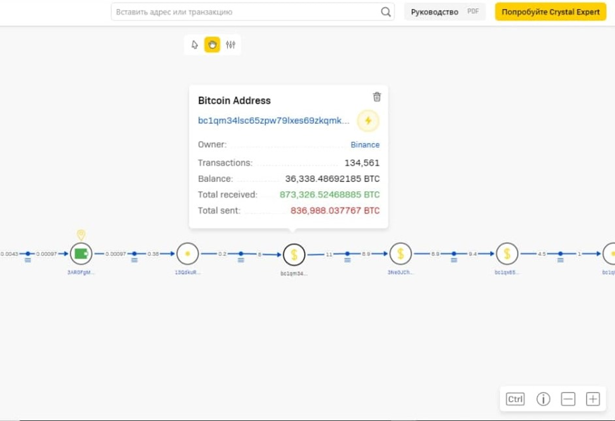Image resolution: width=615 pixels, height=421 pixels.
Task: Click the 9.4 edge amount label
Action: tap(473, 253)
